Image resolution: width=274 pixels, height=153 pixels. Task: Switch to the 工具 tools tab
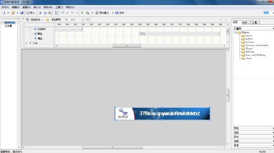point(255,23)
